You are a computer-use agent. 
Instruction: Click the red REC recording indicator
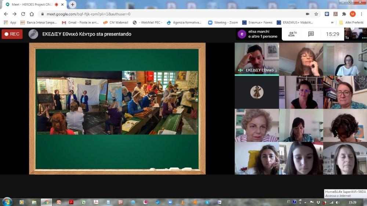[12, 34]
